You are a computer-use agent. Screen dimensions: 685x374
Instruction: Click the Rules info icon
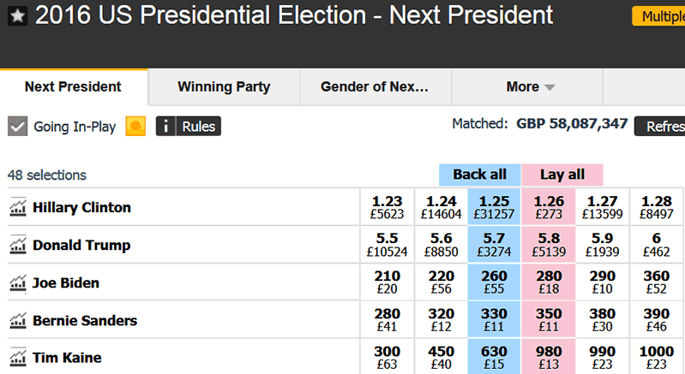[x=165, y=127]
